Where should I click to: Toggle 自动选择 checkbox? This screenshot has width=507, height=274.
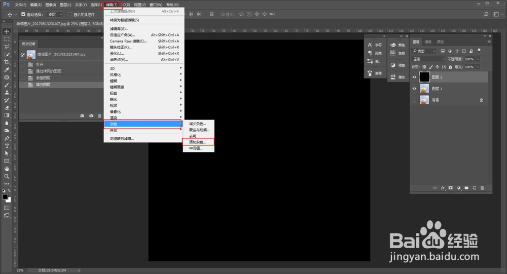23,14
